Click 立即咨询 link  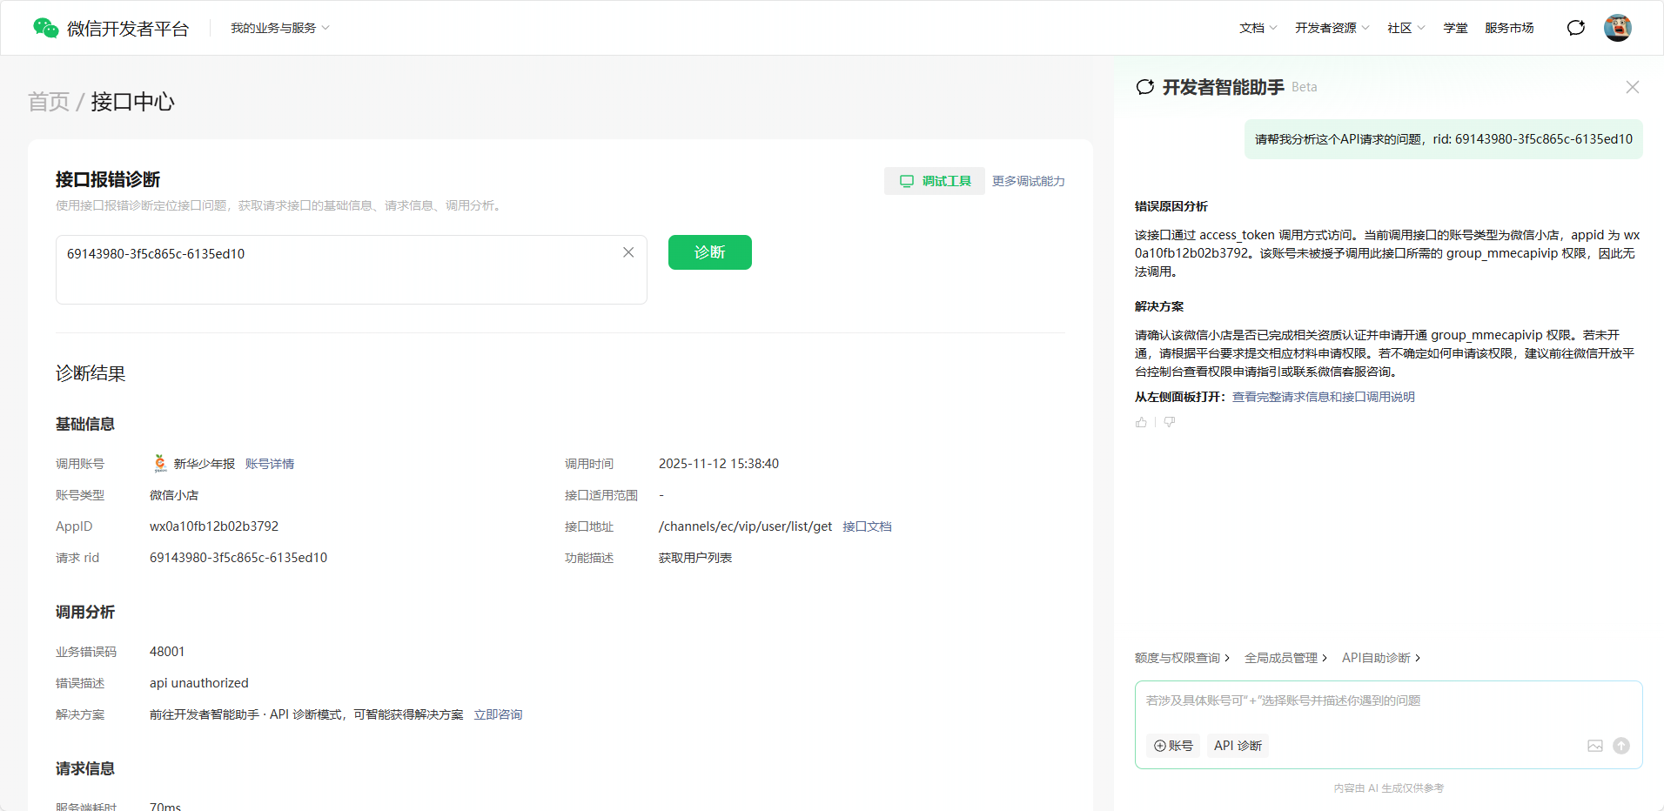[498, 714]
